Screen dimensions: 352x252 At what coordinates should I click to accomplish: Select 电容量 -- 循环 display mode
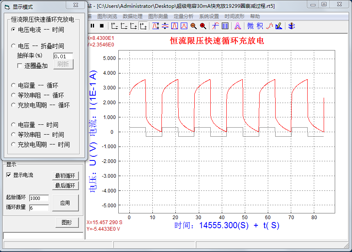coord(14,85)
